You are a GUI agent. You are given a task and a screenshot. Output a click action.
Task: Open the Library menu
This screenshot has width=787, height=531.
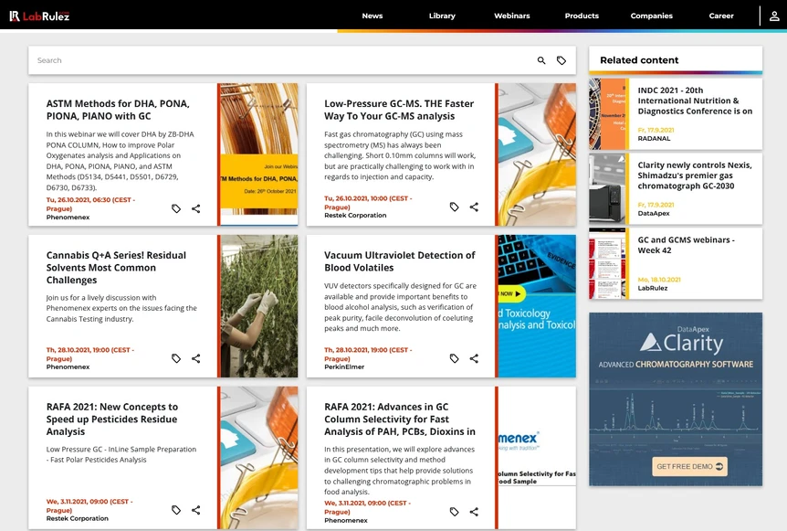pos(442,16)
